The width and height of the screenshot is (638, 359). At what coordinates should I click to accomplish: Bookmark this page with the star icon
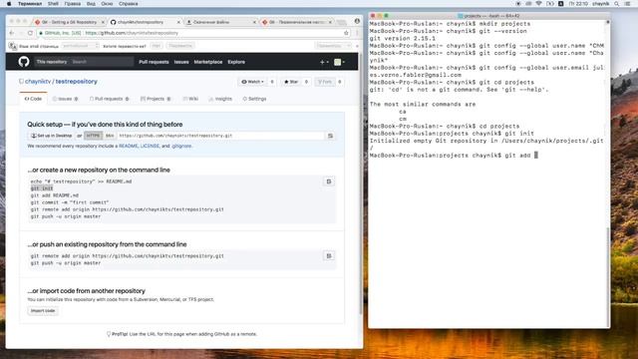click(x=346, y=33)
